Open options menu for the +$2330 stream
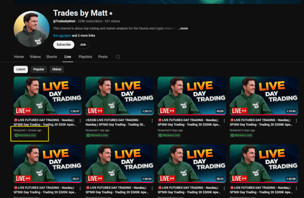This screenshot has height=198, width=304. click(x=152, y=121)
